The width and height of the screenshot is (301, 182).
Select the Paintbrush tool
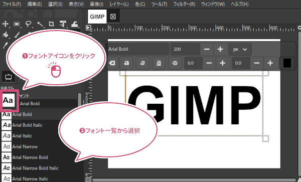point(17,35)
